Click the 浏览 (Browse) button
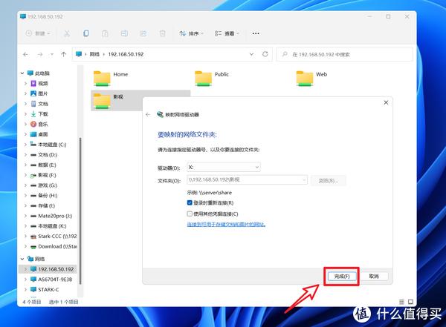 329,180
